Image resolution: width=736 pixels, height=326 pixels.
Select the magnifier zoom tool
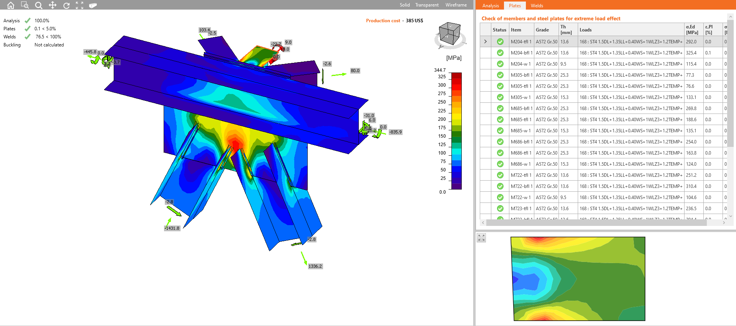coord(39,5)
